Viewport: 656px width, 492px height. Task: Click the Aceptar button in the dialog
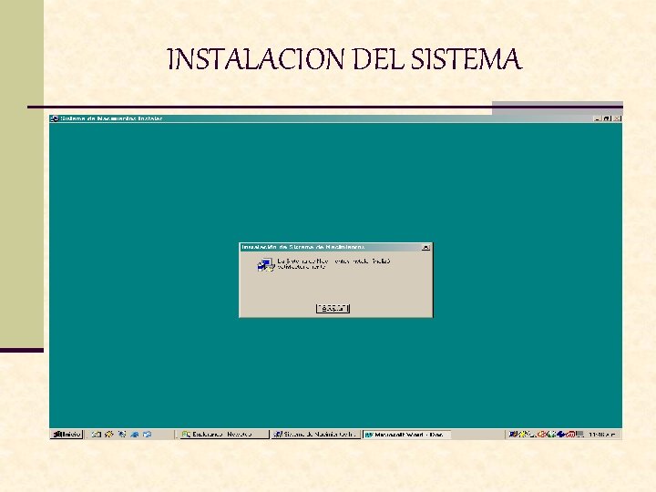coord(333,308)
